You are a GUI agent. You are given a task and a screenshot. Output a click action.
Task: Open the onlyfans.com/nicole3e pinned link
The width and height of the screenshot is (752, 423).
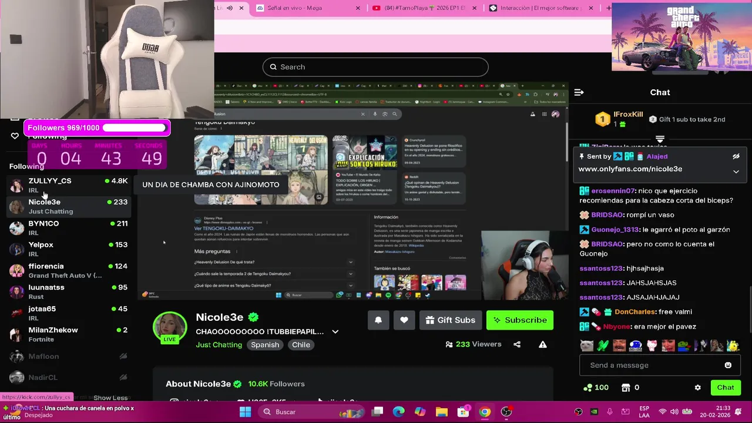click(630, 169)
